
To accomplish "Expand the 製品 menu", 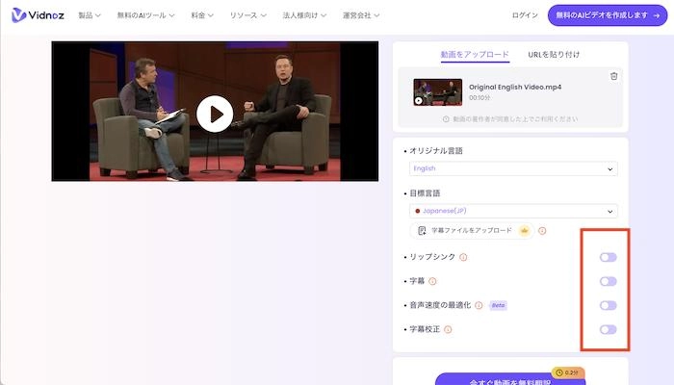I will point(90,15).
